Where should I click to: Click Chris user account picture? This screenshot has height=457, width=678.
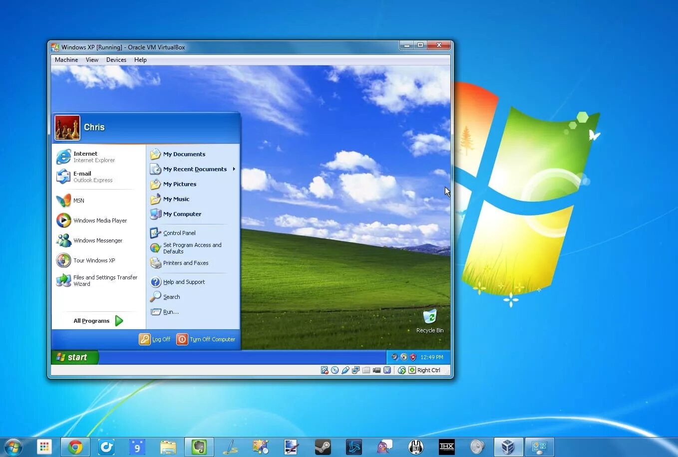click(x=67, y=128)
